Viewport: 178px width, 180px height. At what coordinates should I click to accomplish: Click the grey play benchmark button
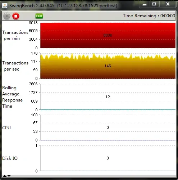pyautogui.click(x=6, y=16)
